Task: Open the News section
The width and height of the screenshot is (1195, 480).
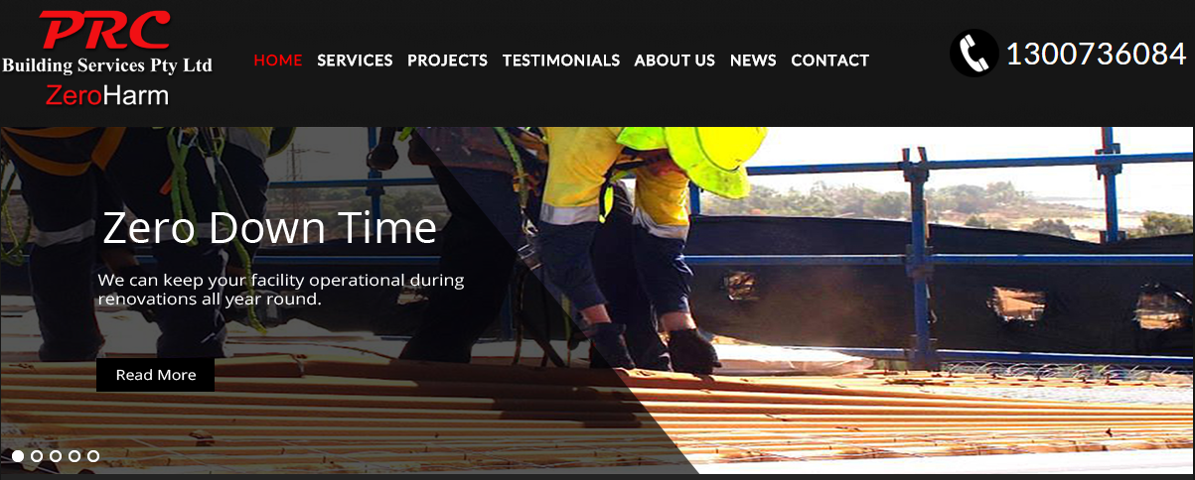Action: tap(753, 60)
